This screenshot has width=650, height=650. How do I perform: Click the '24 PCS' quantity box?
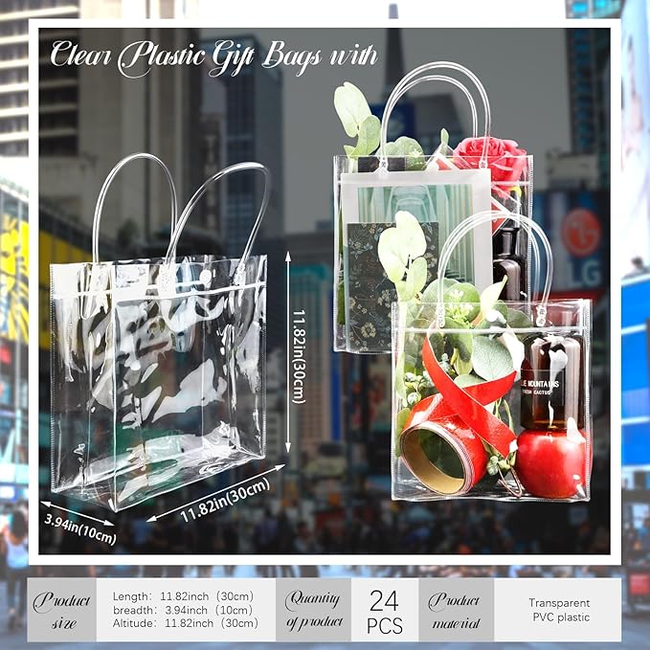[x=384, y=611]
